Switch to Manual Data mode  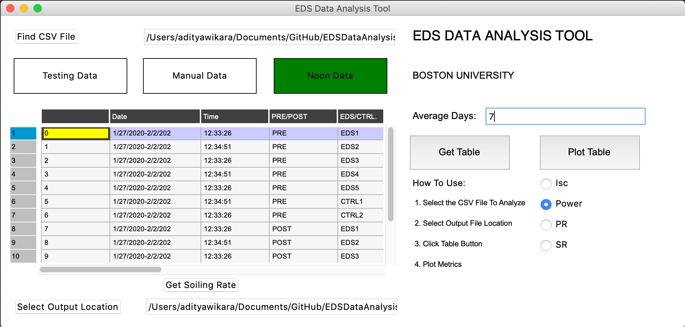click(x=200, y=76)
